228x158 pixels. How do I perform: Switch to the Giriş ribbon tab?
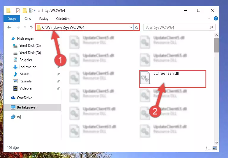pyautogui.click(x=28, y=19)
